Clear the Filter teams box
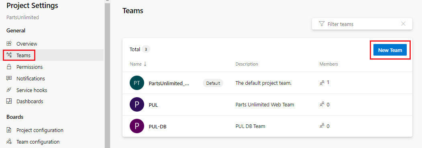 [x=403, y=24]
